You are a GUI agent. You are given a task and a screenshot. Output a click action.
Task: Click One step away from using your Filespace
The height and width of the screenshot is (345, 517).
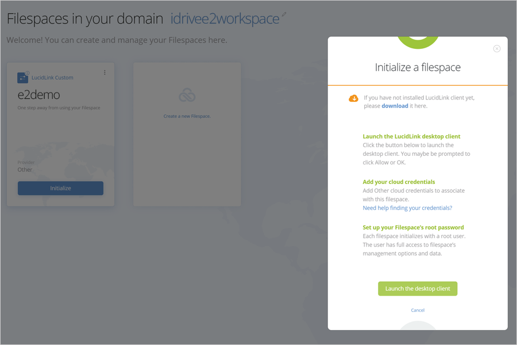(x=59, y=108)
